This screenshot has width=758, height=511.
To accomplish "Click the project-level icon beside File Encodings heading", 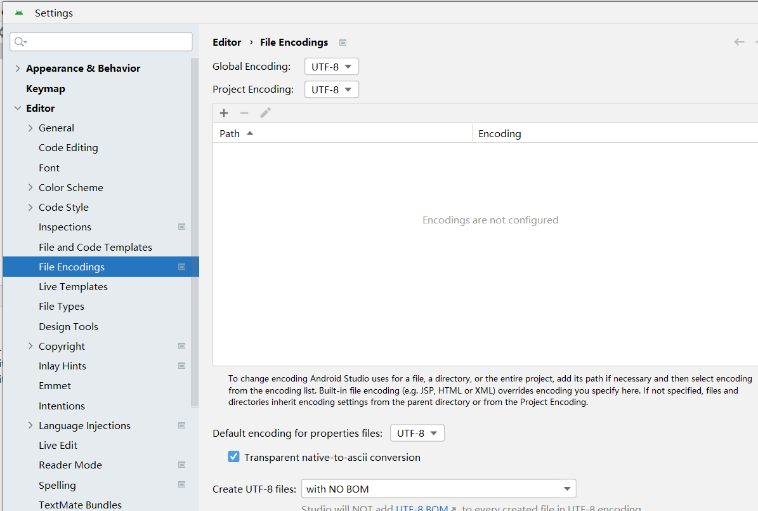I will (x=343, y=43).
